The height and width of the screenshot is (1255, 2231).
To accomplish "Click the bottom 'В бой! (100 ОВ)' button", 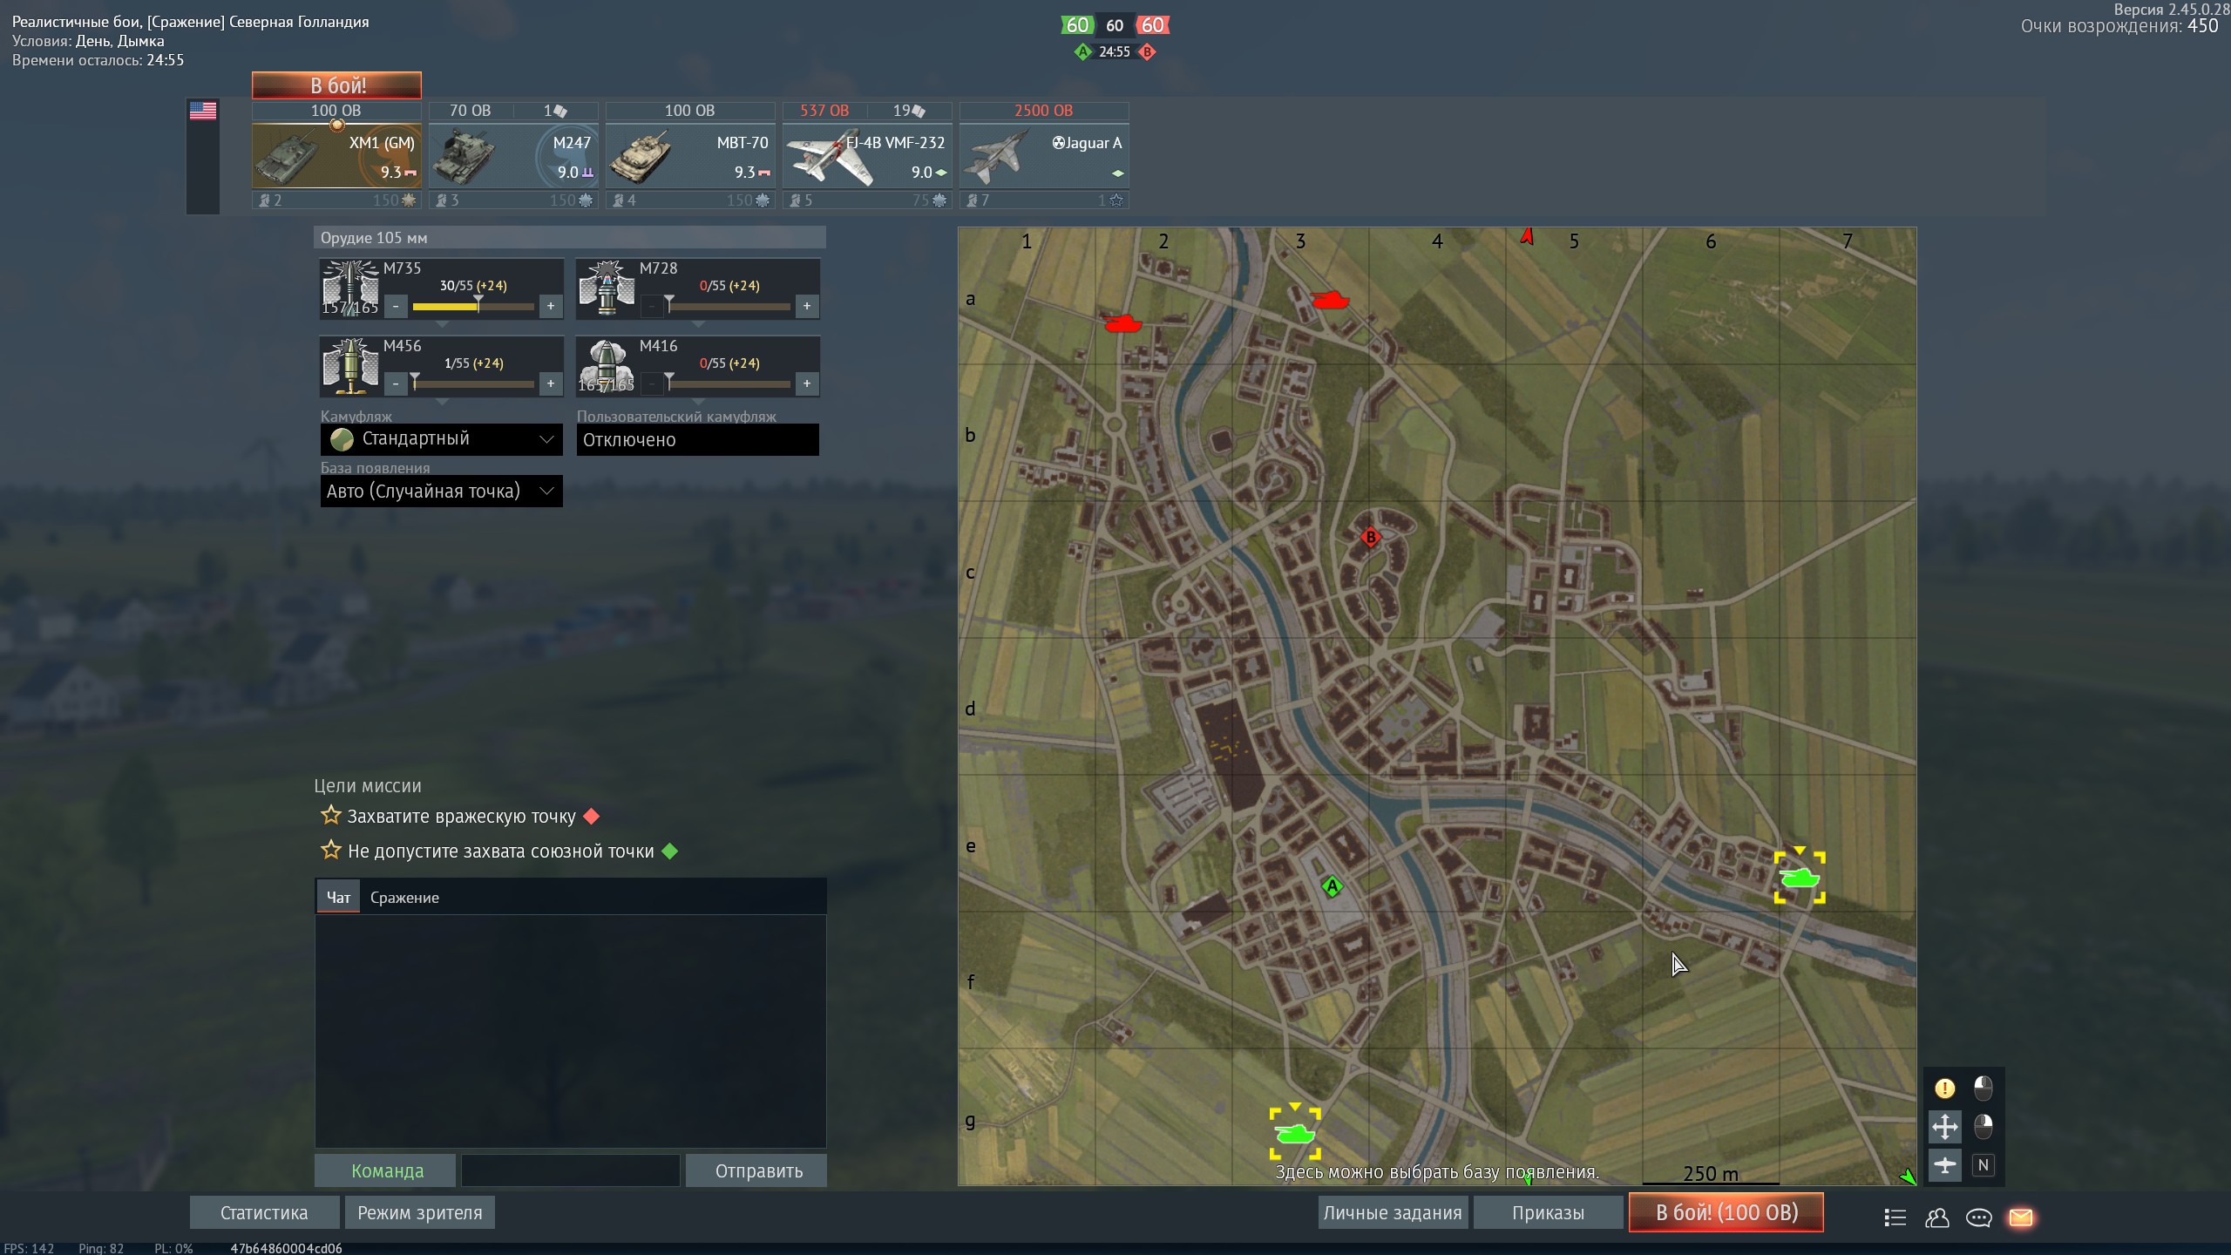I will click(x=1726, y=1212).
